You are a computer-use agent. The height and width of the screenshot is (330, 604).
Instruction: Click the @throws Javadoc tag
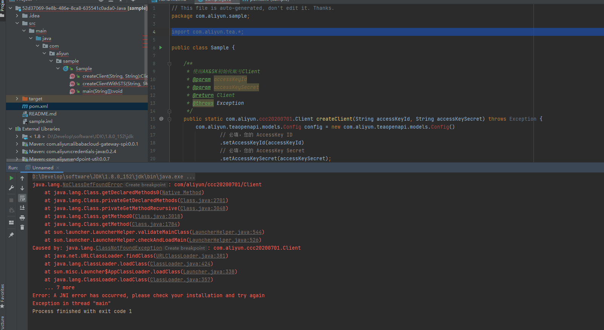click(203, 103)
